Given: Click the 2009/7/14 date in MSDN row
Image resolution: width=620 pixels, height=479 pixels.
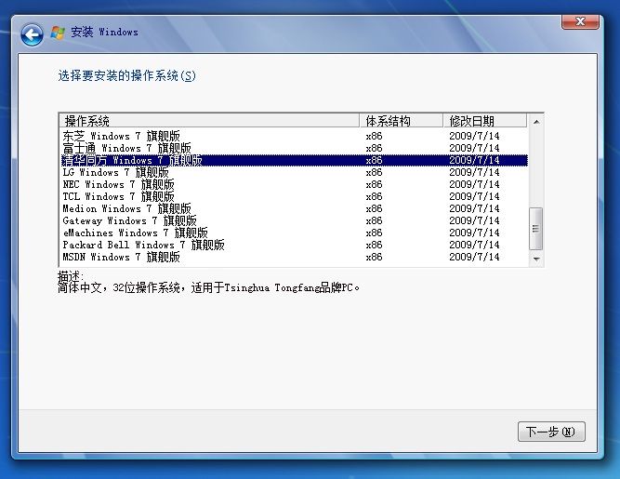Looking at the screenshot, I should click(474, 257).
